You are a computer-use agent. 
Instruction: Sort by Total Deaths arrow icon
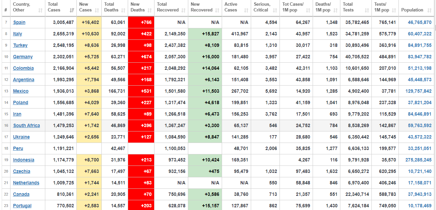point(123,10)
